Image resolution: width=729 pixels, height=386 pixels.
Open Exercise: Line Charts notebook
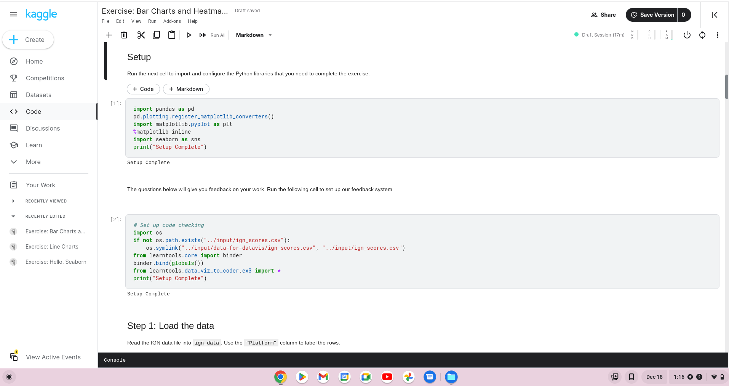click(49, 247)
